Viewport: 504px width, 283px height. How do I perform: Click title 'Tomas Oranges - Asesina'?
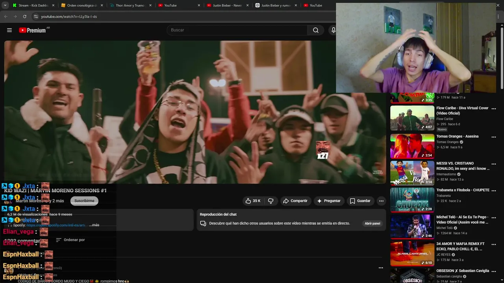pyautogui.click(x=457, y=136)
